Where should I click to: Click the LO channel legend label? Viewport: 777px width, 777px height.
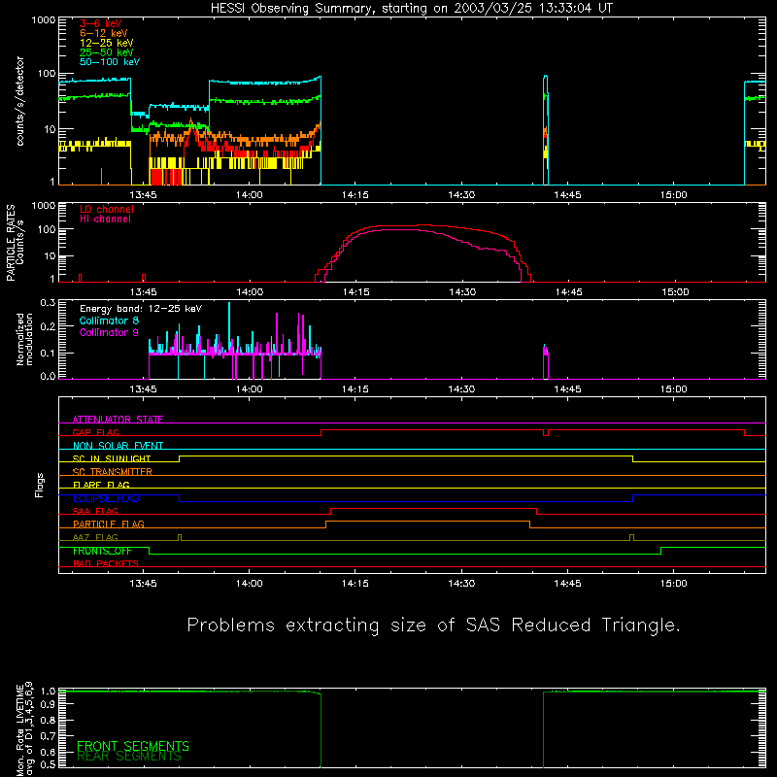click(107, 209)
